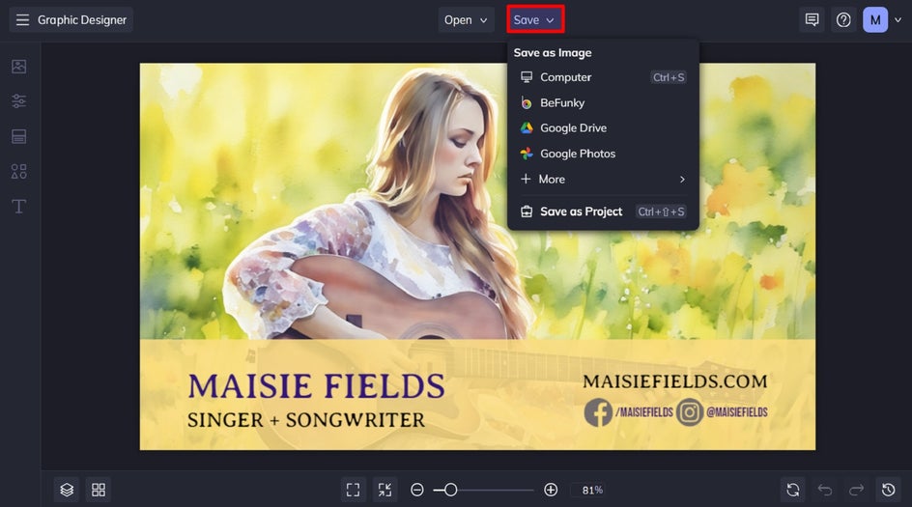Viewport: 912px width, 507px height.
Task: Choose Save as Project
Action: pyautogui.click(x=603, y=211)
